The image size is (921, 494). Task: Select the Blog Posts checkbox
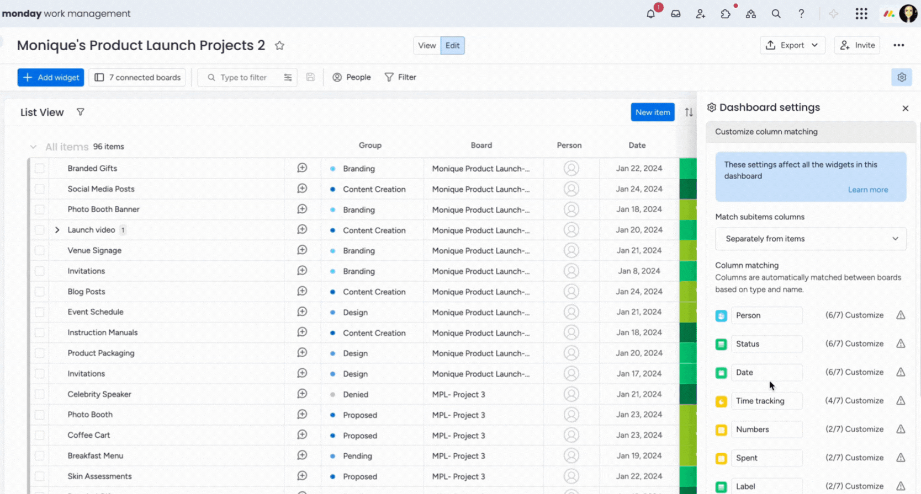tap(40, 292)
